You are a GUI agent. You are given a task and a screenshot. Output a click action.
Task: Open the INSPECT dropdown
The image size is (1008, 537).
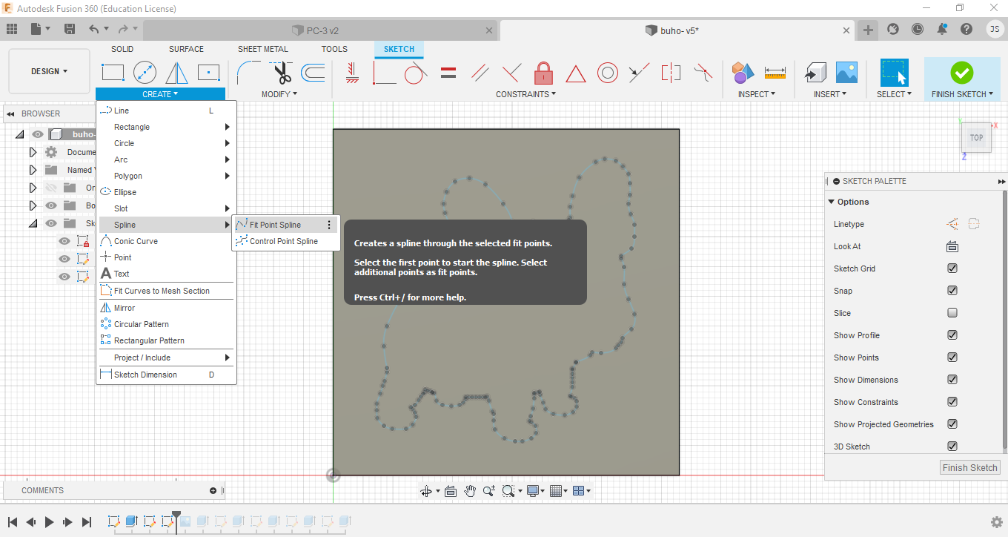point(757,94)
